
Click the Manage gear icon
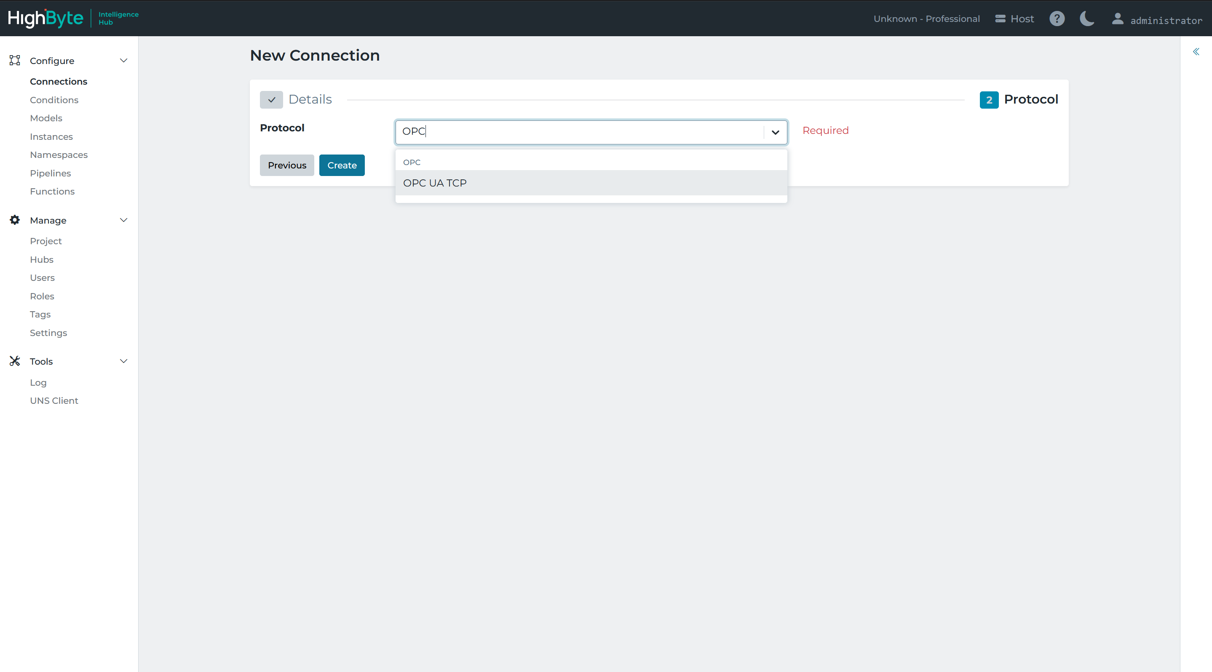15,220
